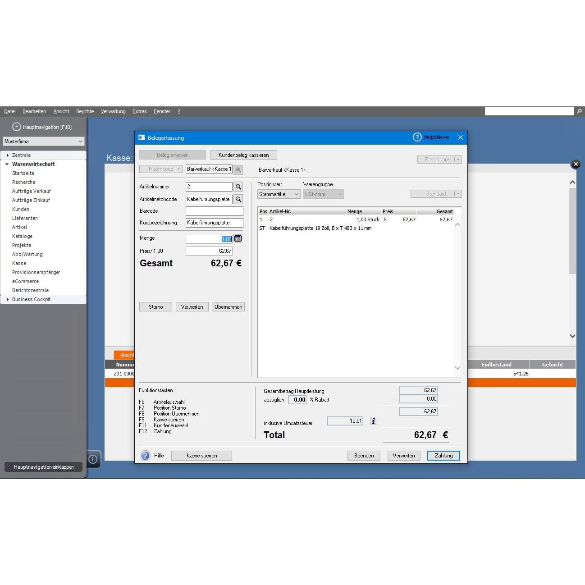Click the search icon beside Artikelnummer field

[238, 187]
